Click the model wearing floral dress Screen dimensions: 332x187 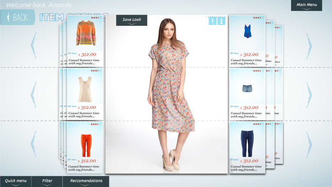point(170,94)
